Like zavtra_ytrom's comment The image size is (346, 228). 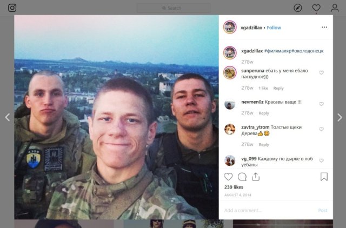pyautogui.click(x=321, y=129)
